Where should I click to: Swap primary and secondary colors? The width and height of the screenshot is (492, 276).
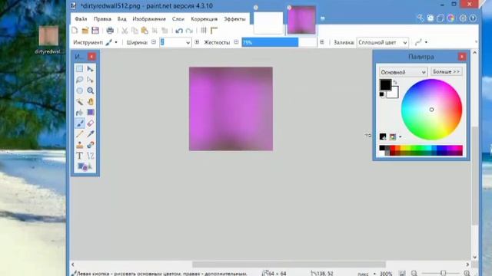395,82
